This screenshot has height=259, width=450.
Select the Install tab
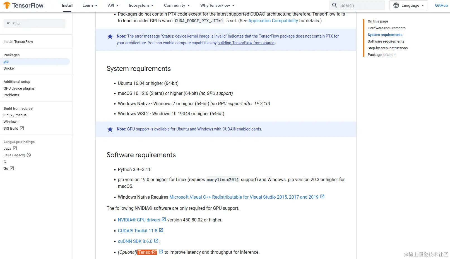[67, 5]
